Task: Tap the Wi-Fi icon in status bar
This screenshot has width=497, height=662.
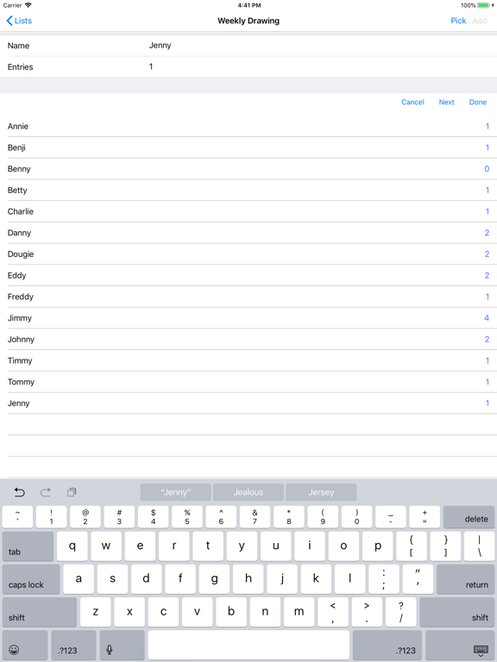Action: click(28, 5)
